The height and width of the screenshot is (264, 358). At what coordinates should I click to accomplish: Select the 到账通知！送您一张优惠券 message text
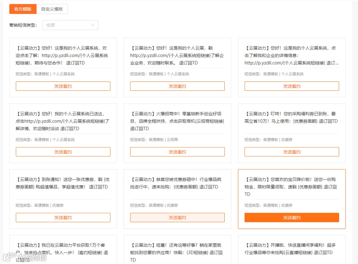63,183
